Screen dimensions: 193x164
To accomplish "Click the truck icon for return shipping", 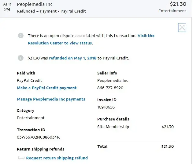I will click(x=21, y=158).
